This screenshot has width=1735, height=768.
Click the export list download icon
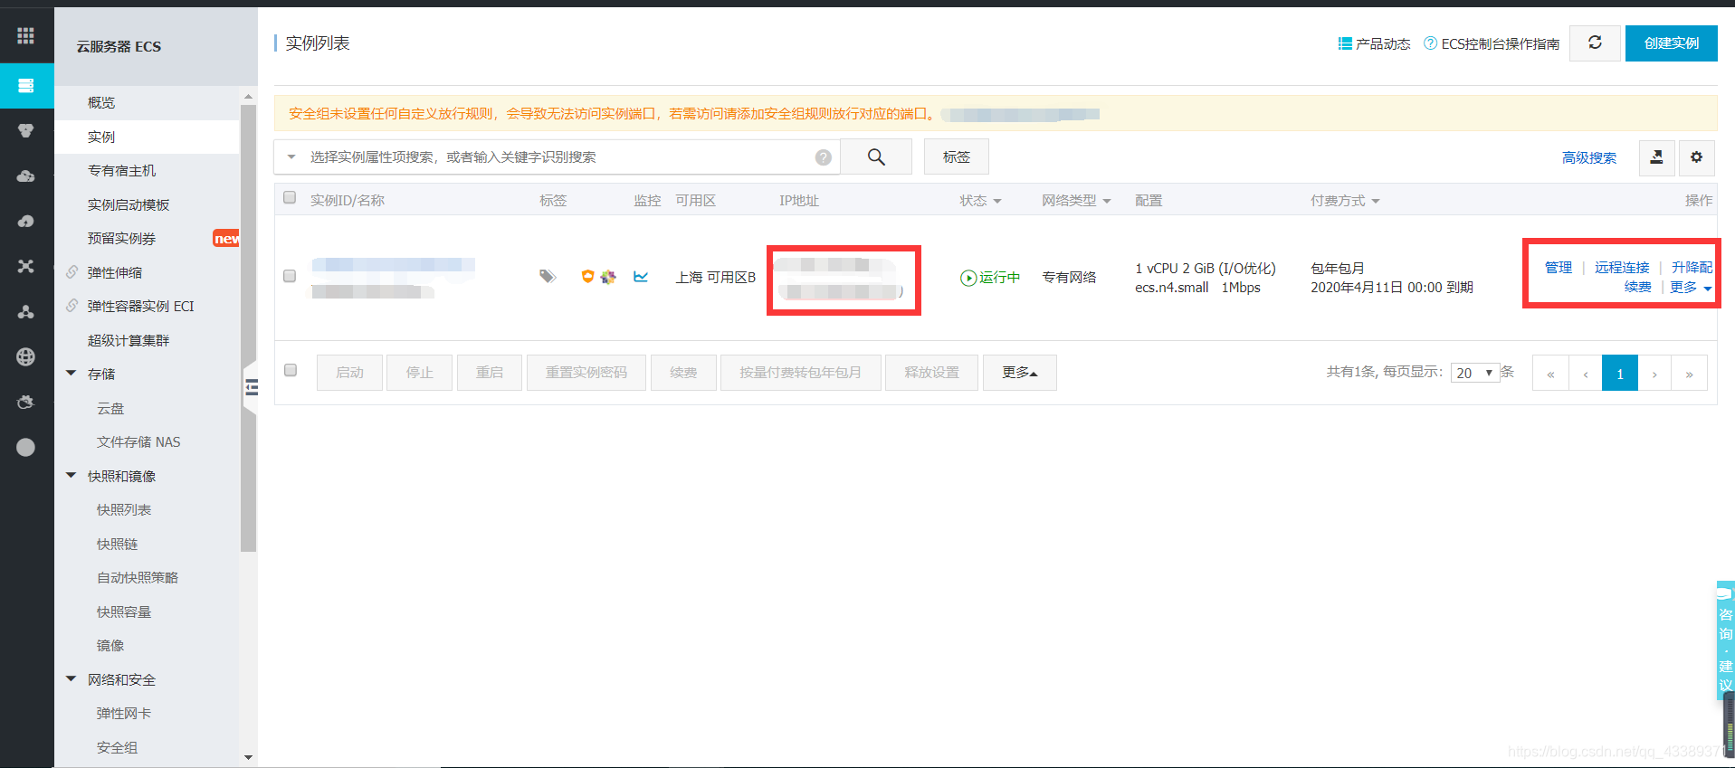pos(1656,157)
